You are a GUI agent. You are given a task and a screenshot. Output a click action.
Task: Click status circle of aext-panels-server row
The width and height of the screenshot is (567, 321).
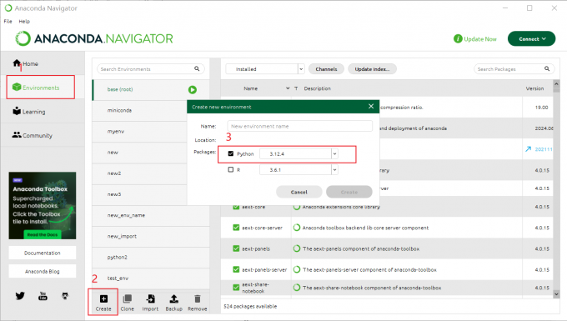click(297, 269)
